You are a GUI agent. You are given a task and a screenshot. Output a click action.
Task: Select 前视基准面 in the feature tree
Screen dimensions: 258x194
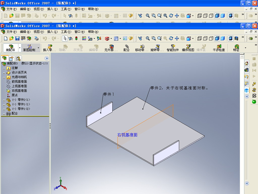click(x=19, y=82)
